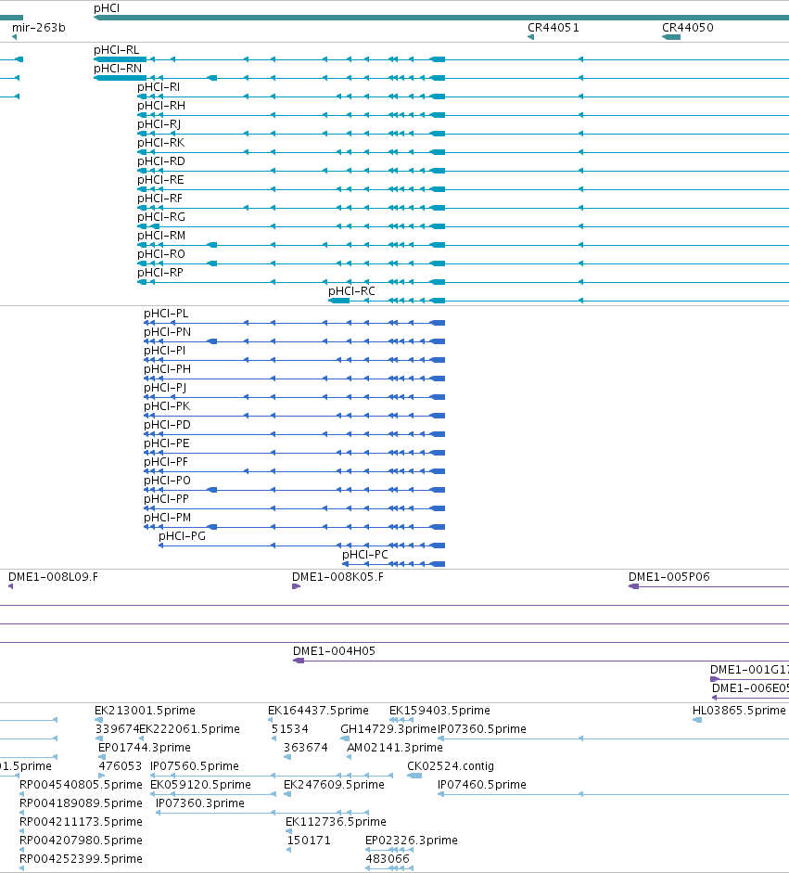This screenshot has width=789, height=873.
Task: Select transcript pHCl-RD label
Action: (161, 160)
